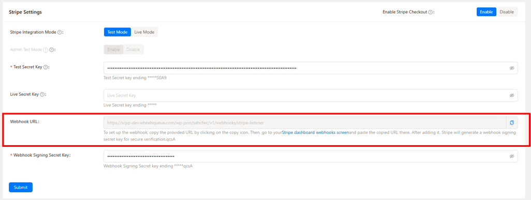Disable Stripe Checkout
The width and height of the screenshot is (531, 200).
pos(507,12)
